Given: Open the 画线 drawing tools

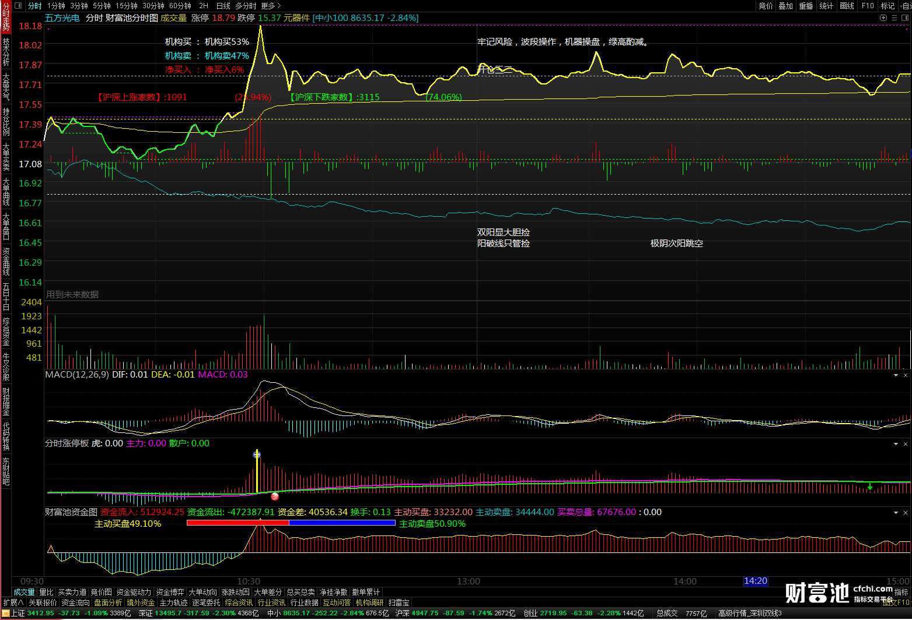Looking at the screenshot, I should (x=847, y=6).
